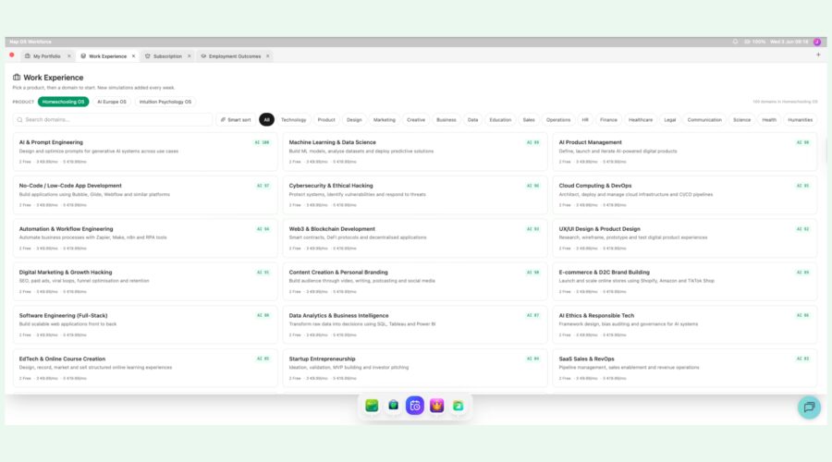Filter by HR category

coord(585,120)
